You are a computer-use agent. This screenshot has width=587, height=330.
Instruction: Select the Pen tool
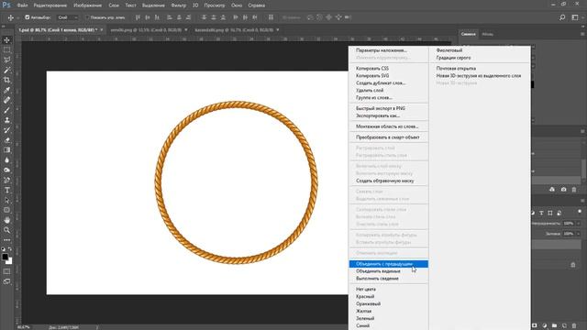(x=6, y=181)
